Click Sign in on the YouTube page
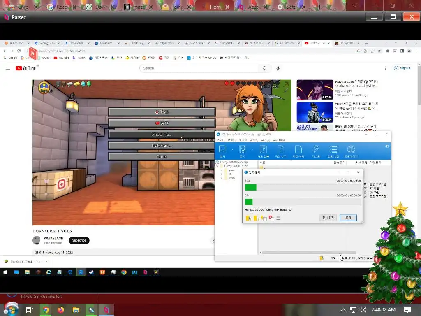The height and width of the screenshot is (316, 421). coord(402,68)
